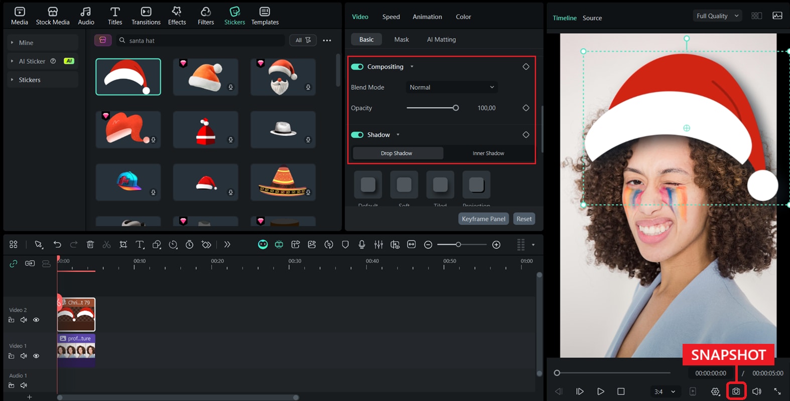
Task: Select Inner Shadow option
Action: coord(488,153)
